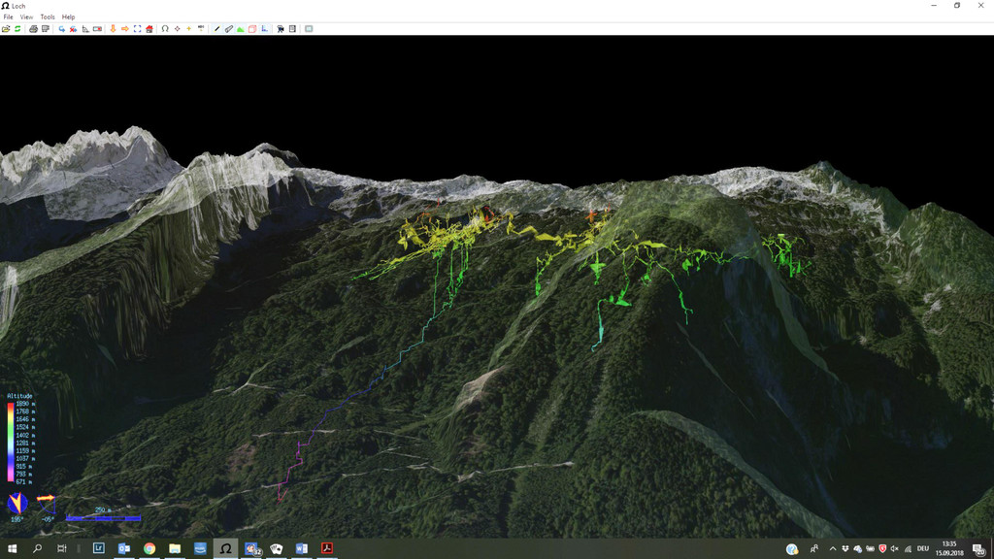994x559 pixels.
Task: Expand the Help menu
Action: 68,17
